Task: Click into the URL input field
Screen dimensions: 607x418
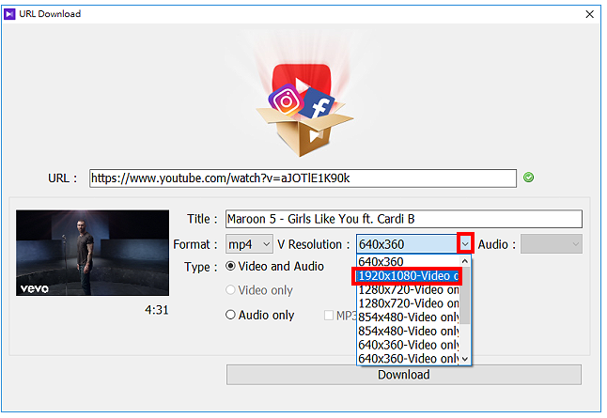Action: coord(303,178)
